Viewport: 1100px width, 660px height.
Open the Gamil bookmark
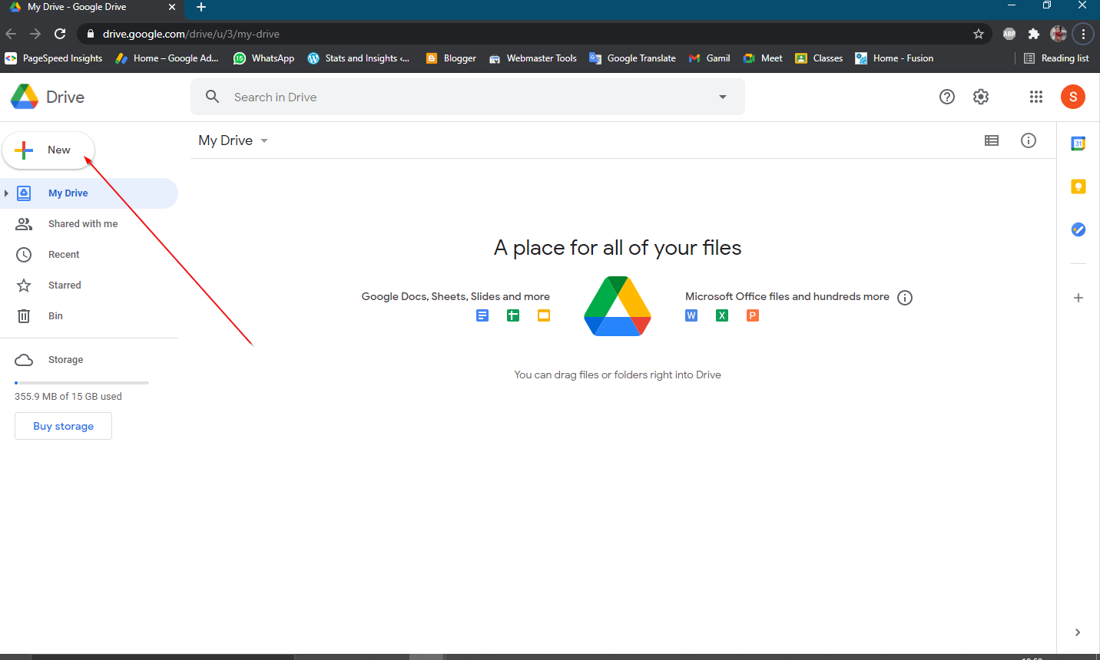pos(709,58)
